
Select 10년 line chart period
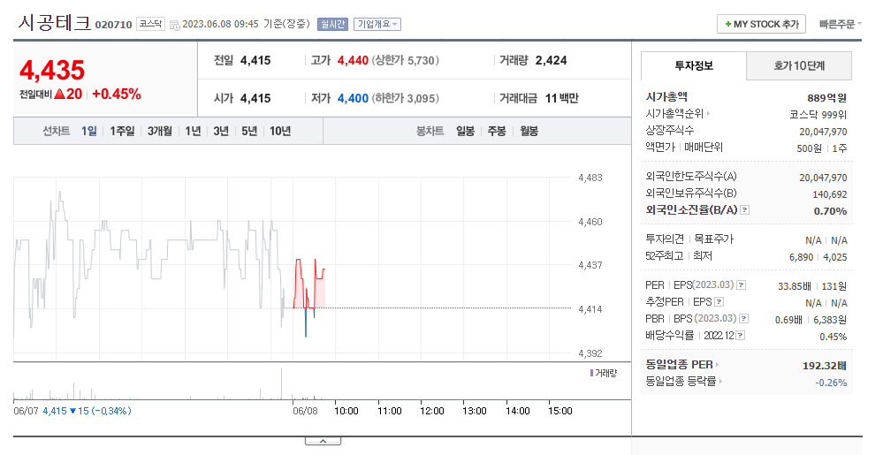[x=280, y=132]
